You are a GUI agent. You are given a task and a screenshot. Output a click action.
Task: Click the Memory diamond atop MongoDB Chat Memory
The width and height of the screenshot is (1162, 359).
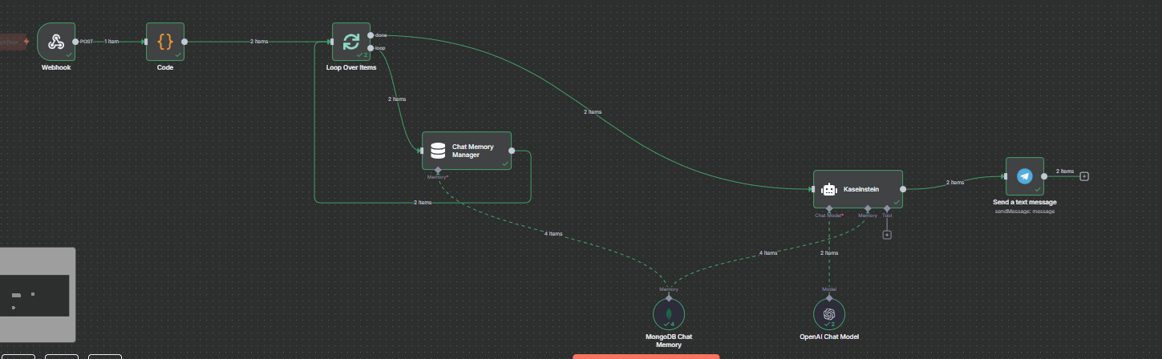point(669,297)
